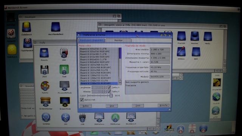Click the Area visibile value 1 280 x 720
Screen dimensions: 242x136
pos(160,49)
